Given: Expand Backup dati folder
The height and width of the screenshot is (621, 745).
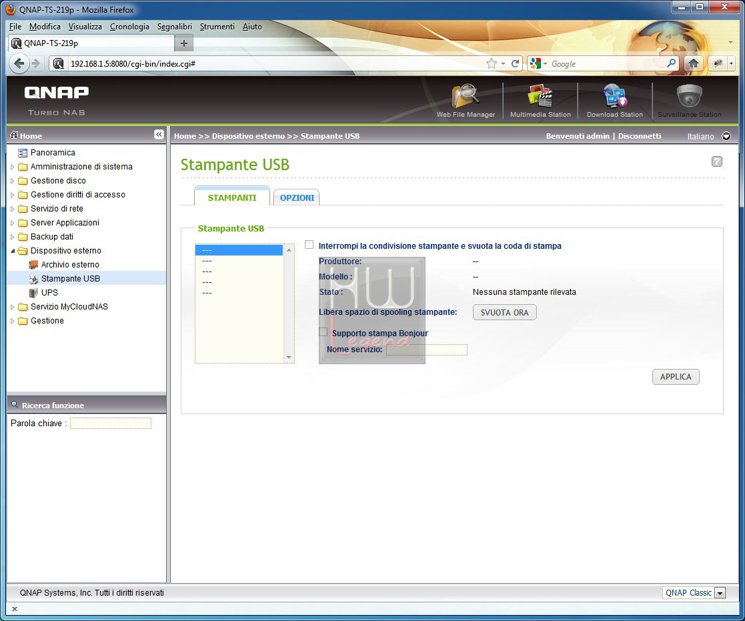Looking at the screenshot, I should (13, 237).
